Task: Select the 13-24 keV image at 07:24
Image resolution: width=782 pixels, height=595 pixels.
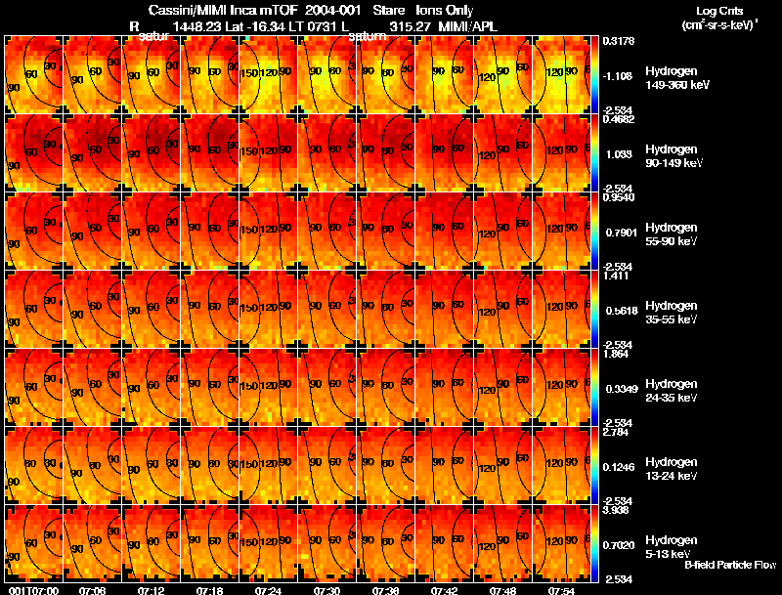Action: (x=268, y=466)
